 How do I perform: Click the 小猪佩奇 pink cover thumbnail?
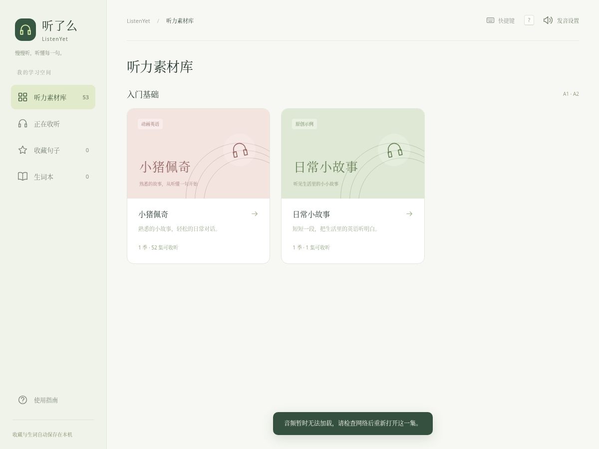point(199,154)
